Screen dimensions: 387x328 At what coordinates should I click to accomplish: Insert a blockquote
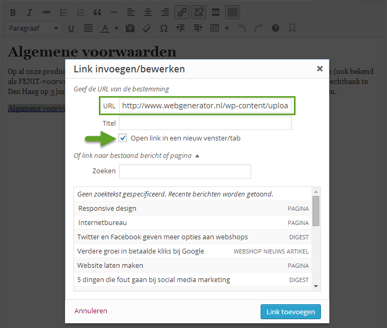[97, 12]
